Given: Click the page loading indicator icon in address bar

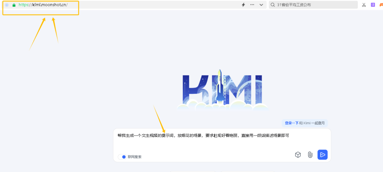Looking at the screenshot, I should click(7, 5).
